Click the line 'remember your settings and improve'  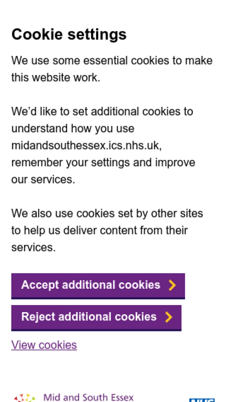coord(103,163)
